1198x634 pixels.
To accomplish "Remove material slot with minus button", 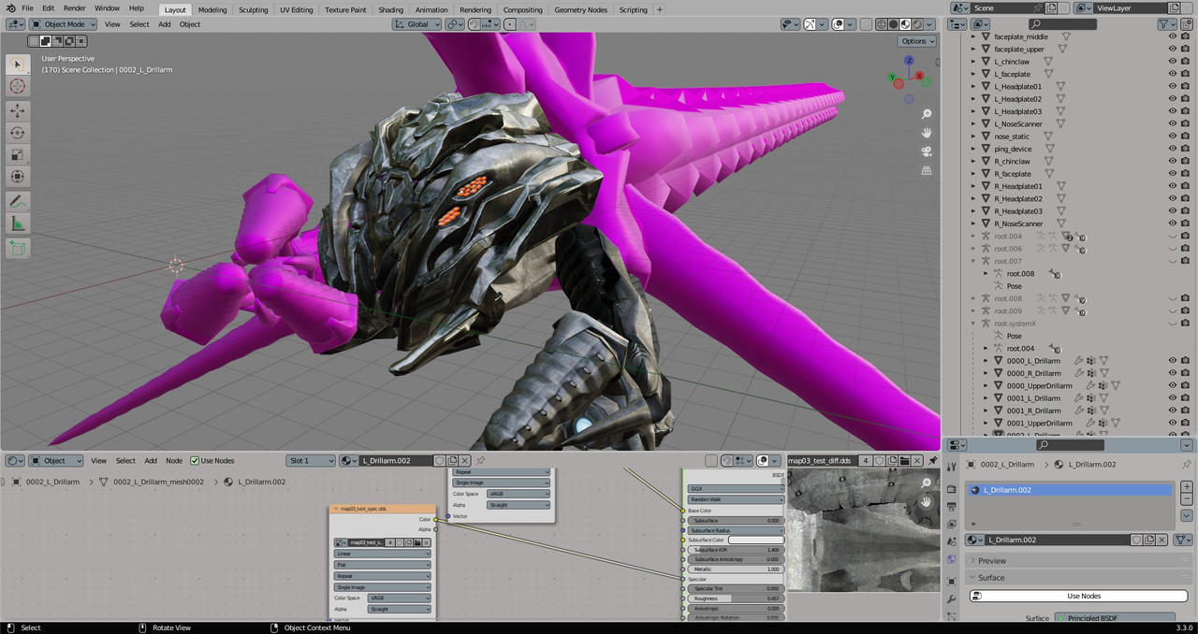I will 1187,499.
